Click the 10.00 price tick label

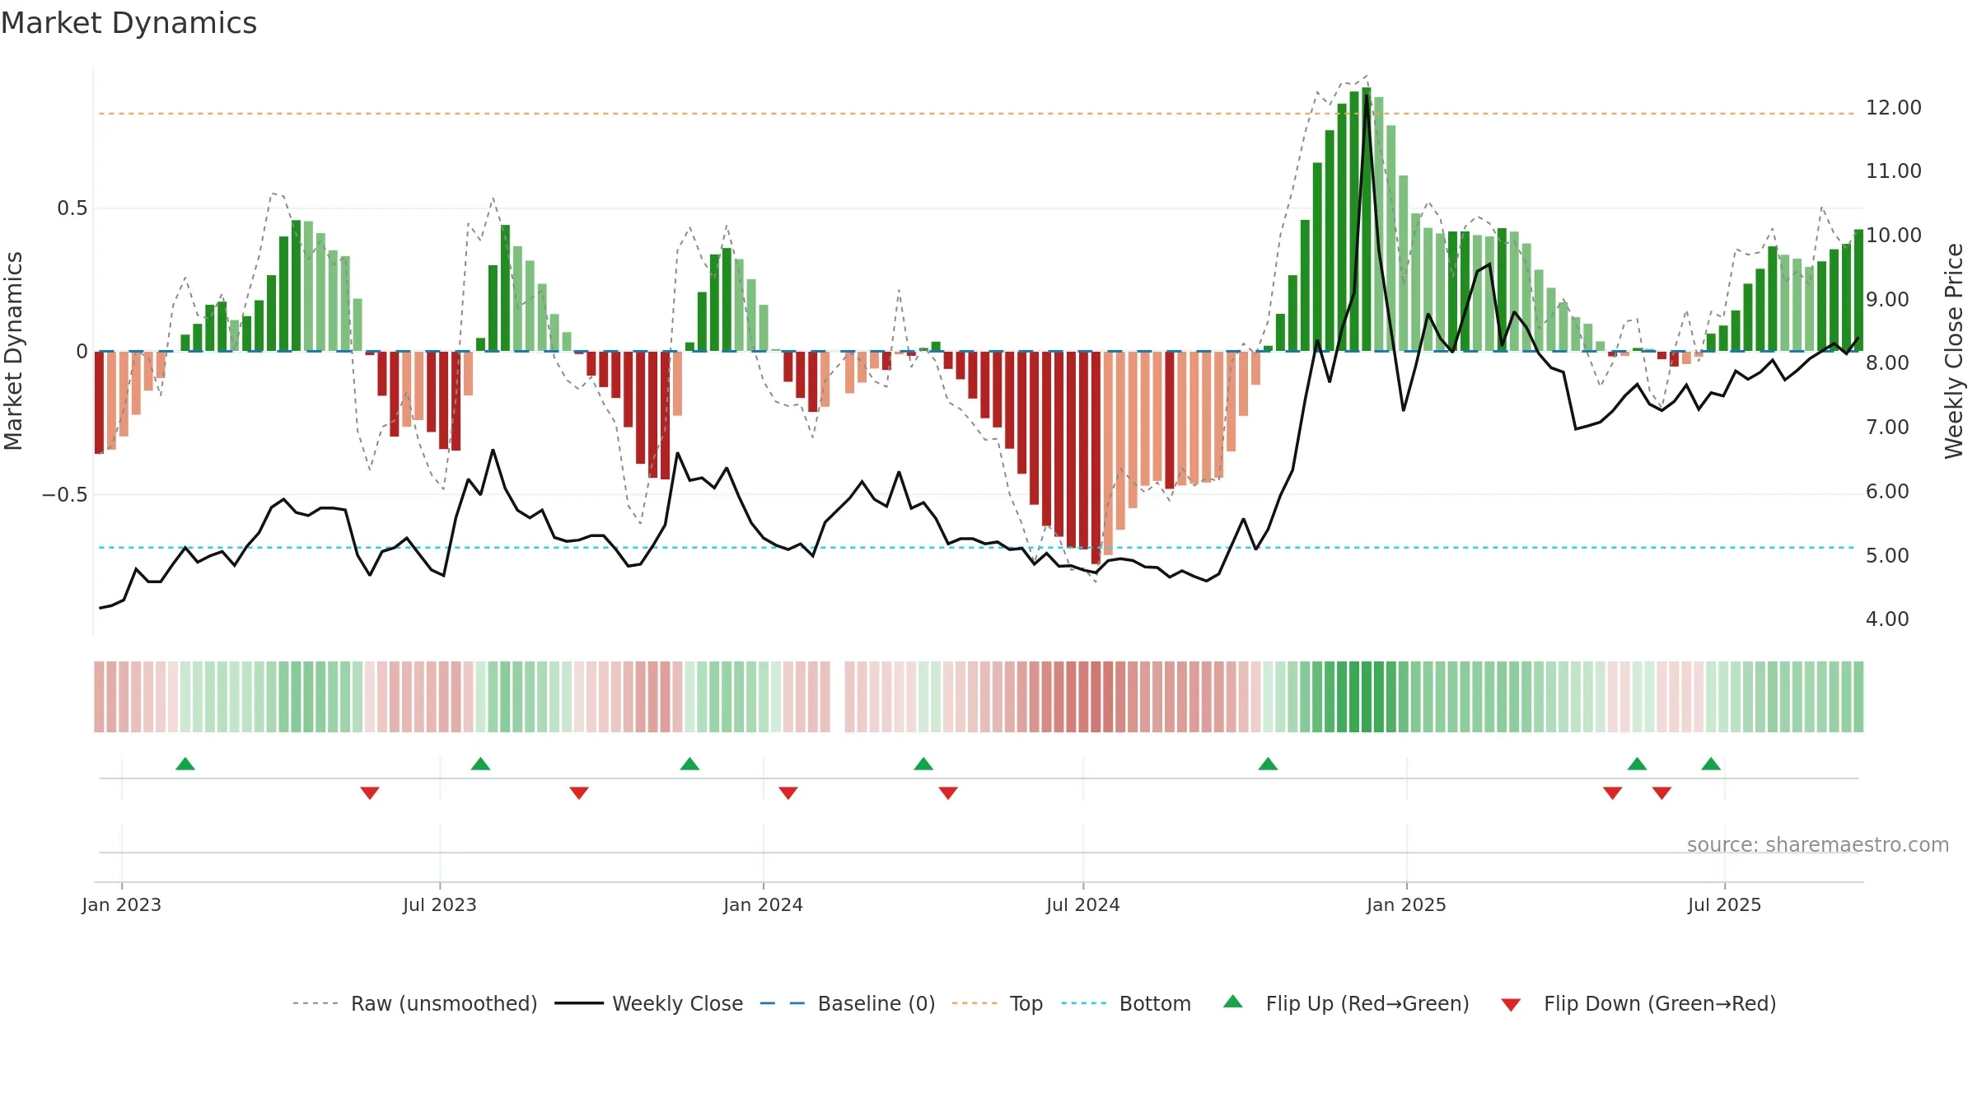point(1893,236)
